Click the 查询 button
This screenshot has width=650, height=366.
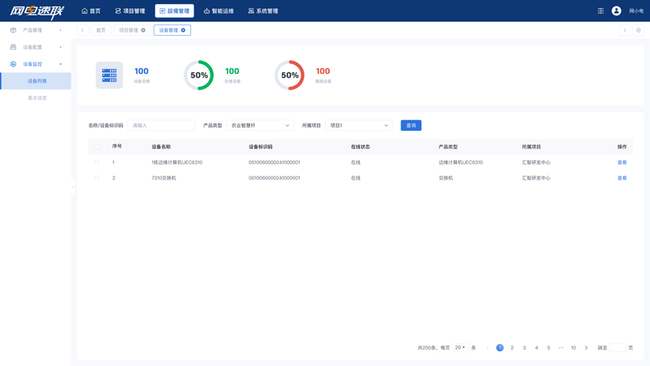coord(411,125)
